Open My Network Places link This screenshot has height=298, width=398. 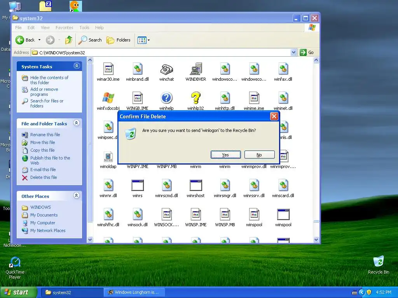pos(48,230)
